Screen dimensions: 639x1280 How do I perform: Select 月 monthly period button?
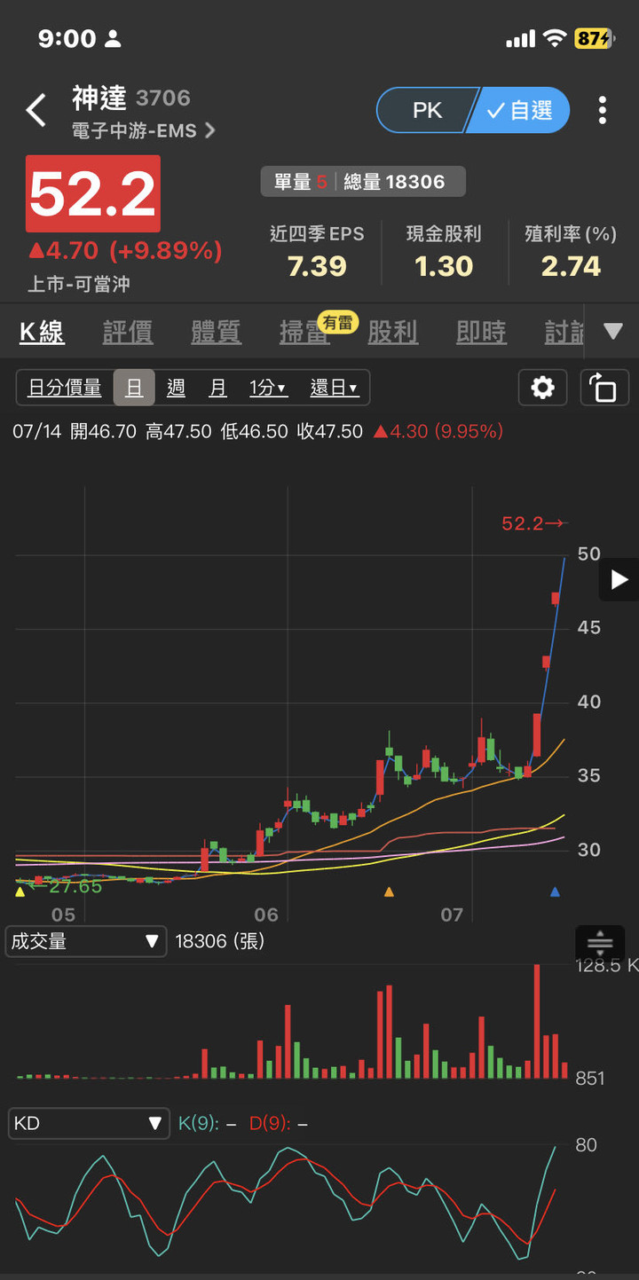pyautogui.click(x=218, y=388)
